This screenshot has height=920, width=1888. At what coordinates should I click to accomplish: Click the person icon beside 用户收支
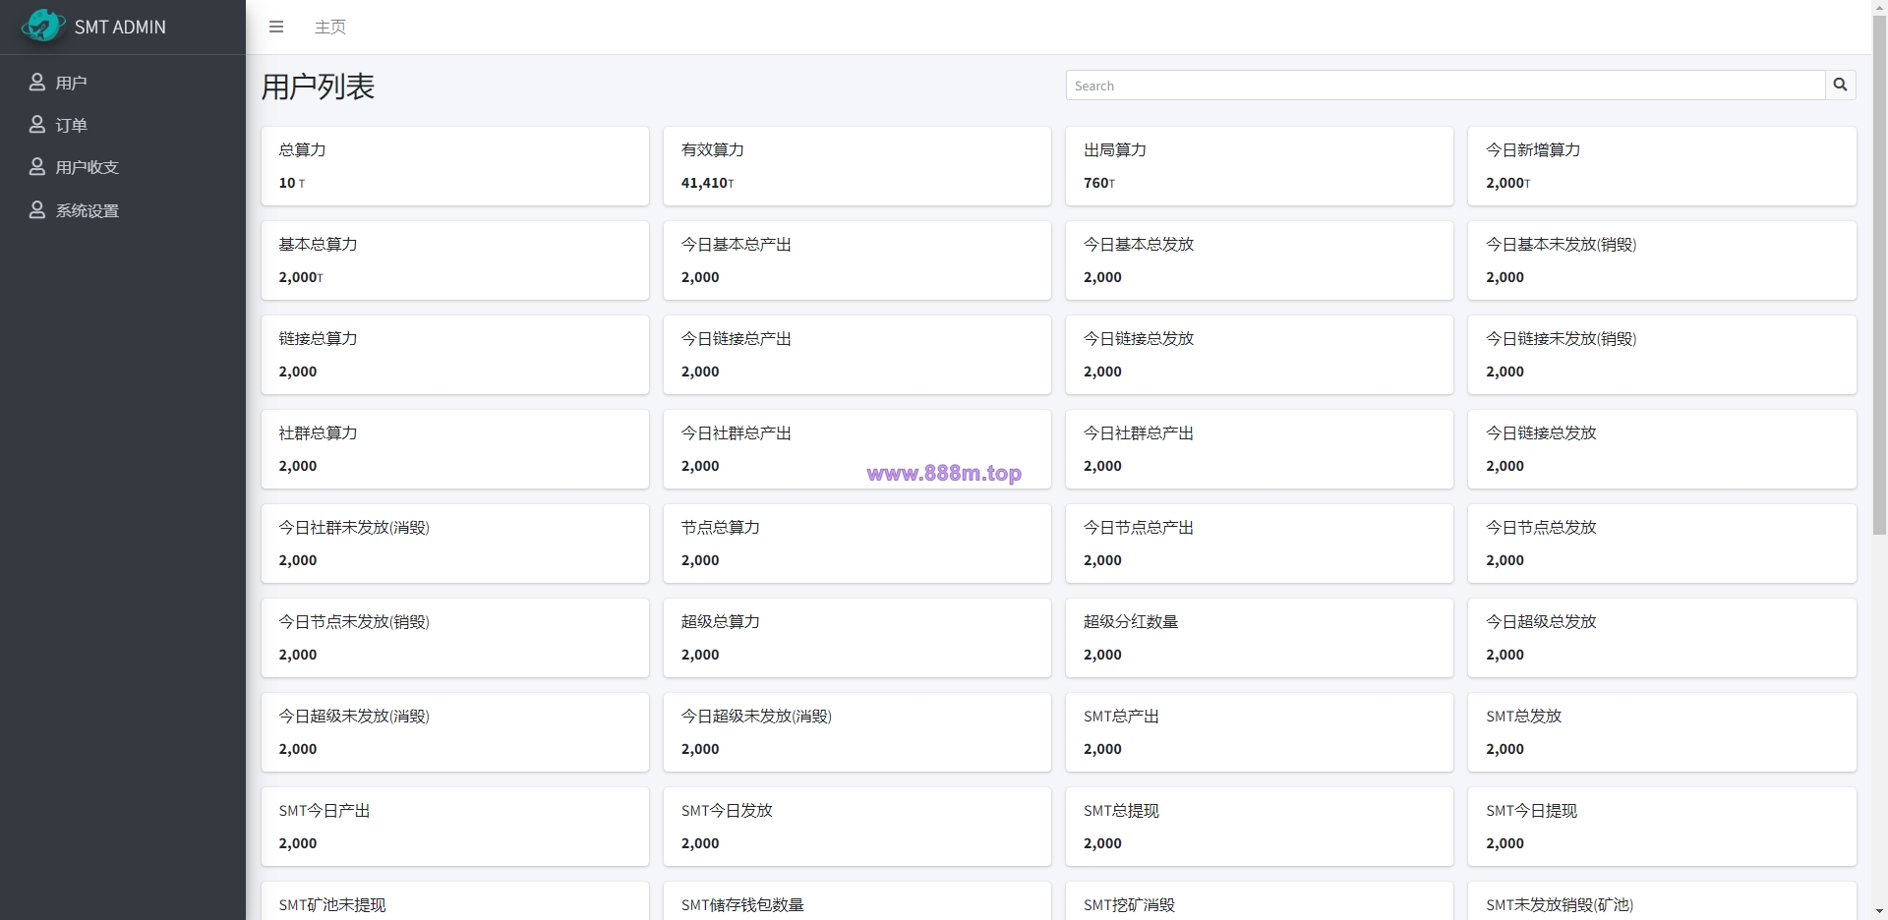(x=37, y=167)
